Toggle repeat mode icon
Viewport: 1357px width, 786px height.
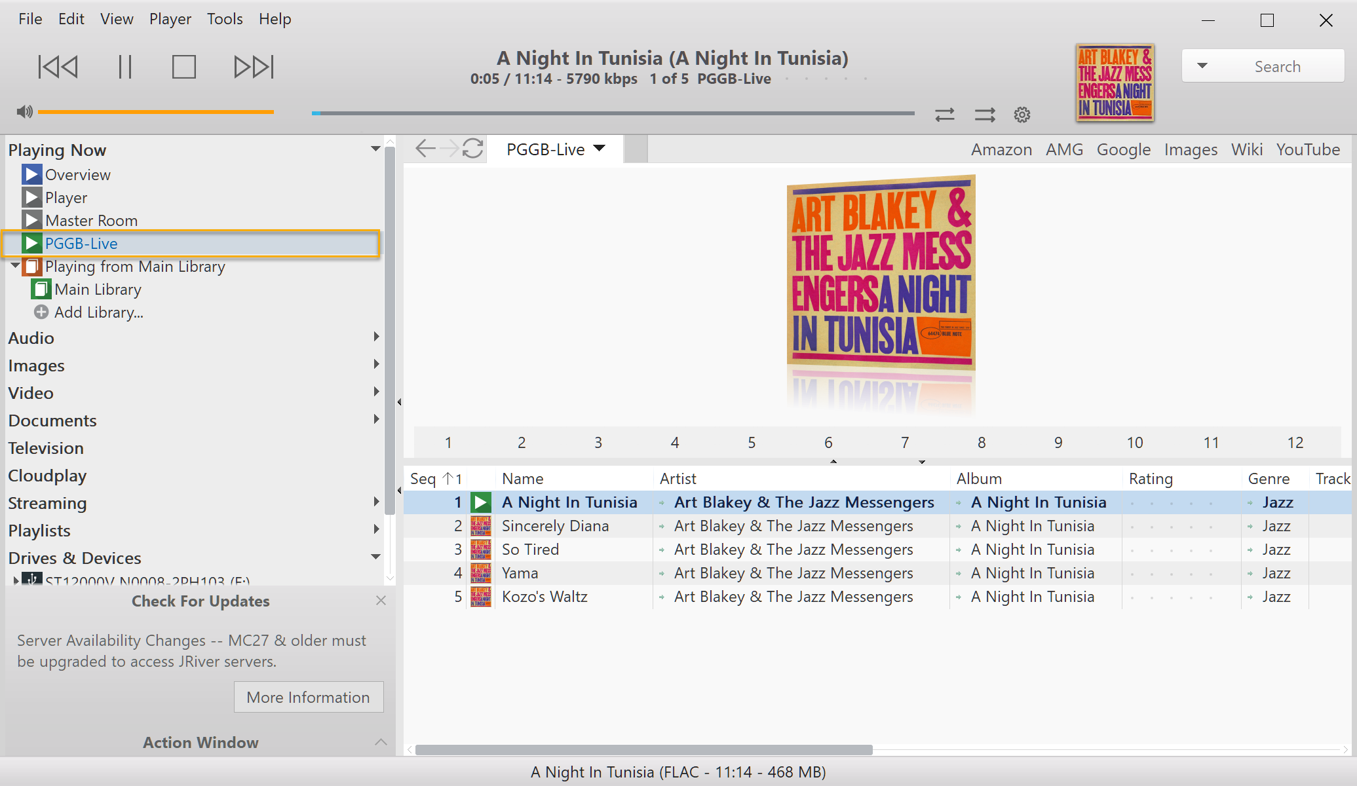pyautogui.click(x=944, y=115)
